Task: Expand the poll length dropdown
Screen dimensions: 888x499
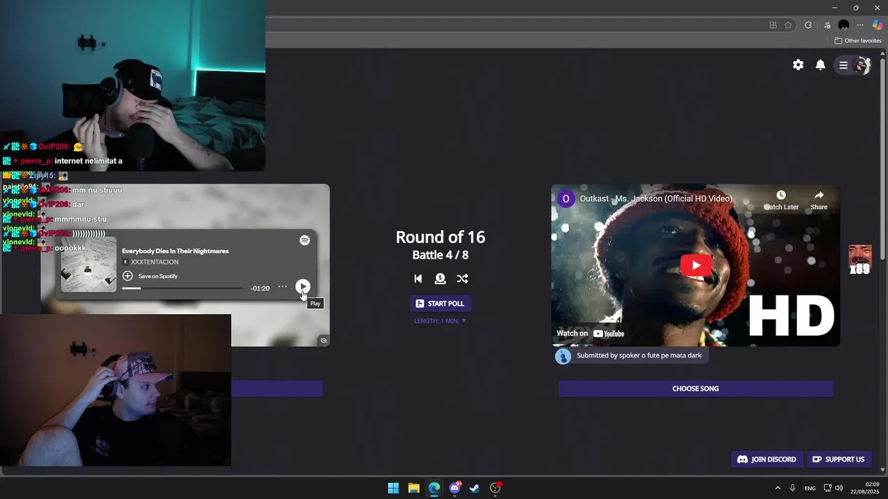Action: 440,321
